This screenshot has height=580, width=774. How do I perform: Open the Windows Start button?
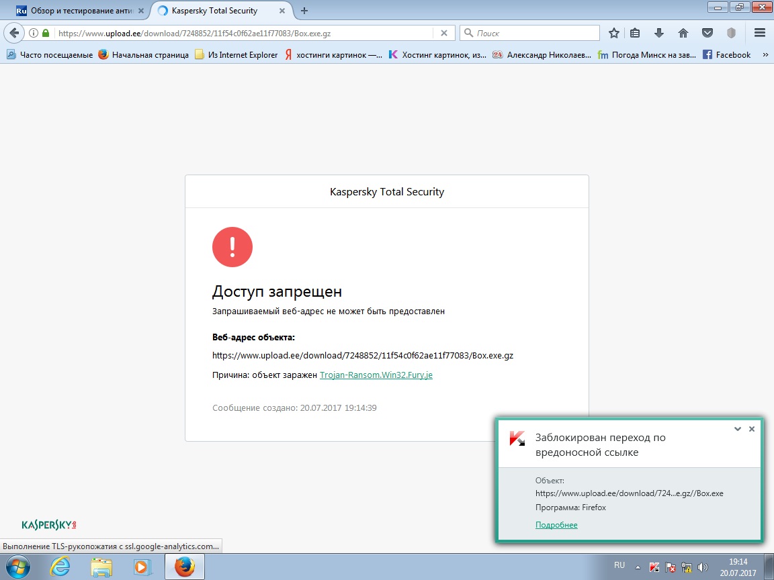coord(18,567)
